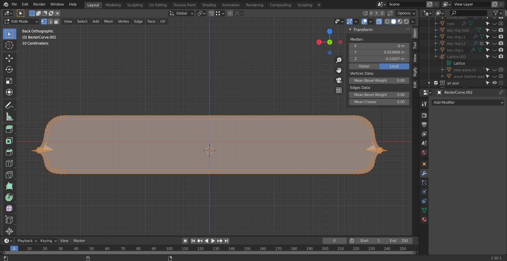Switch median coordinates to Global
Viewport: 507px width, 261px height.
[364, 66]
